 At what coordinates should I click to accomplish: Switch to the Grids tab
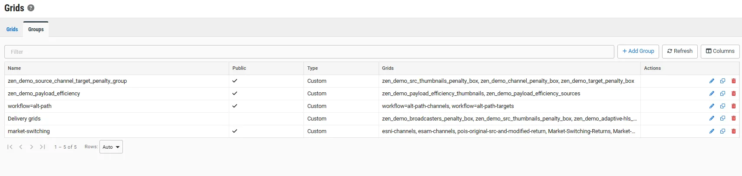point(12,29)
